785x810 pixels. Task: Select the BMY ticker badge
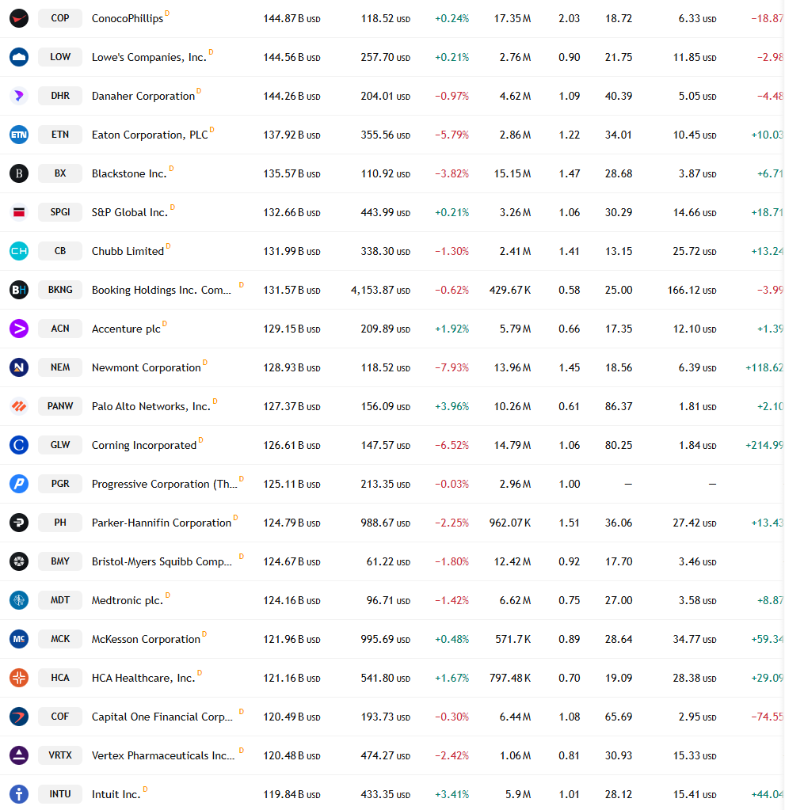point(60,561)
